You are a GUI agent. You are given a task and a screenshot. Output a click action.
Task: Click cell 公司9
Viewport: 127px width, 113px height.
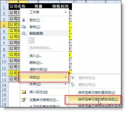(x=14, y=61)
